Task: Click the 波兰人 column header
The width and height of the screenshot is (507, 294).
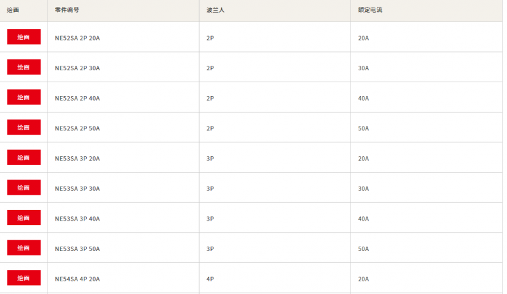Action: (215, 10)
